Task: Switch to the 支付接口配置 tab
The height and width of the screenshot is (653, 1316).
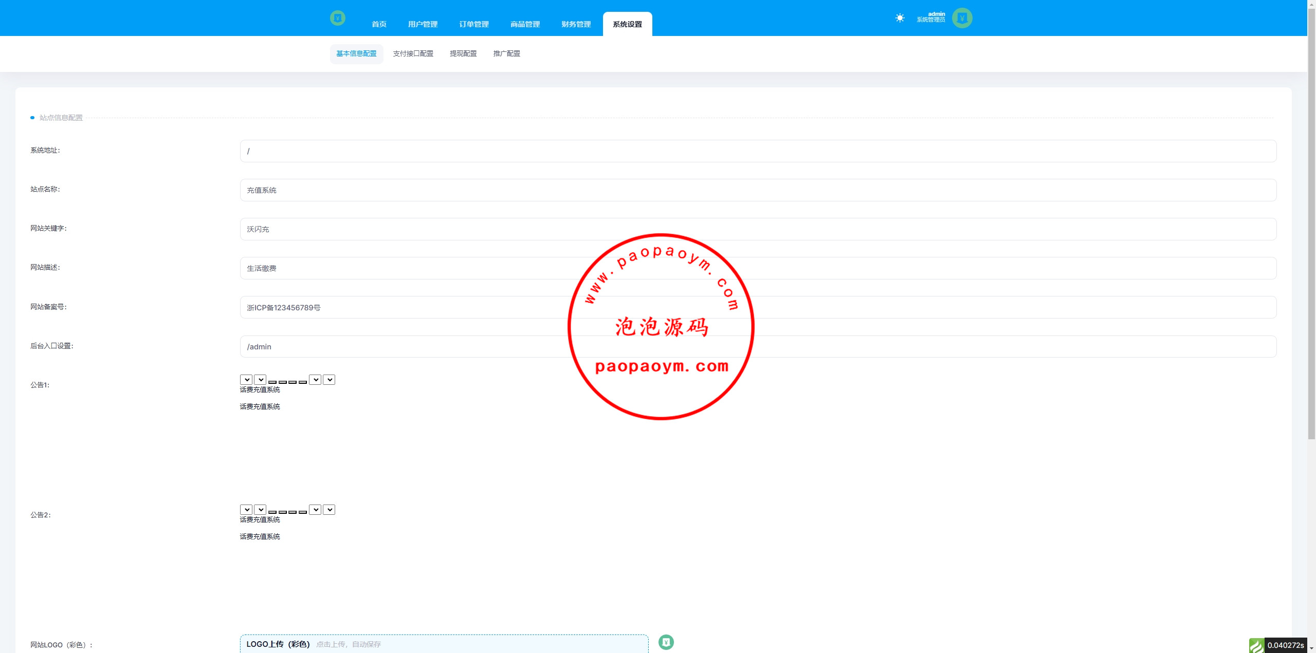Action: (x=413, y=53)
